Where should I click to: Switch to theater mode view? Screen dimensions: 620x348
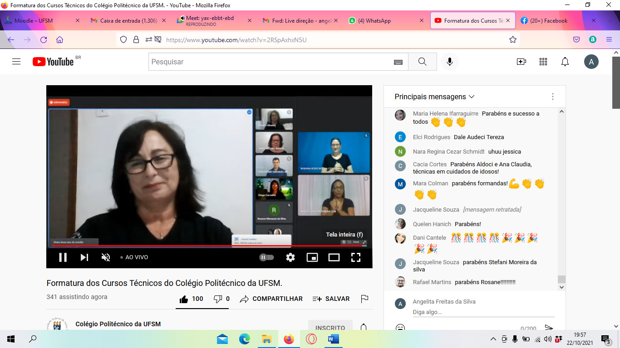(x=334, y=257)
